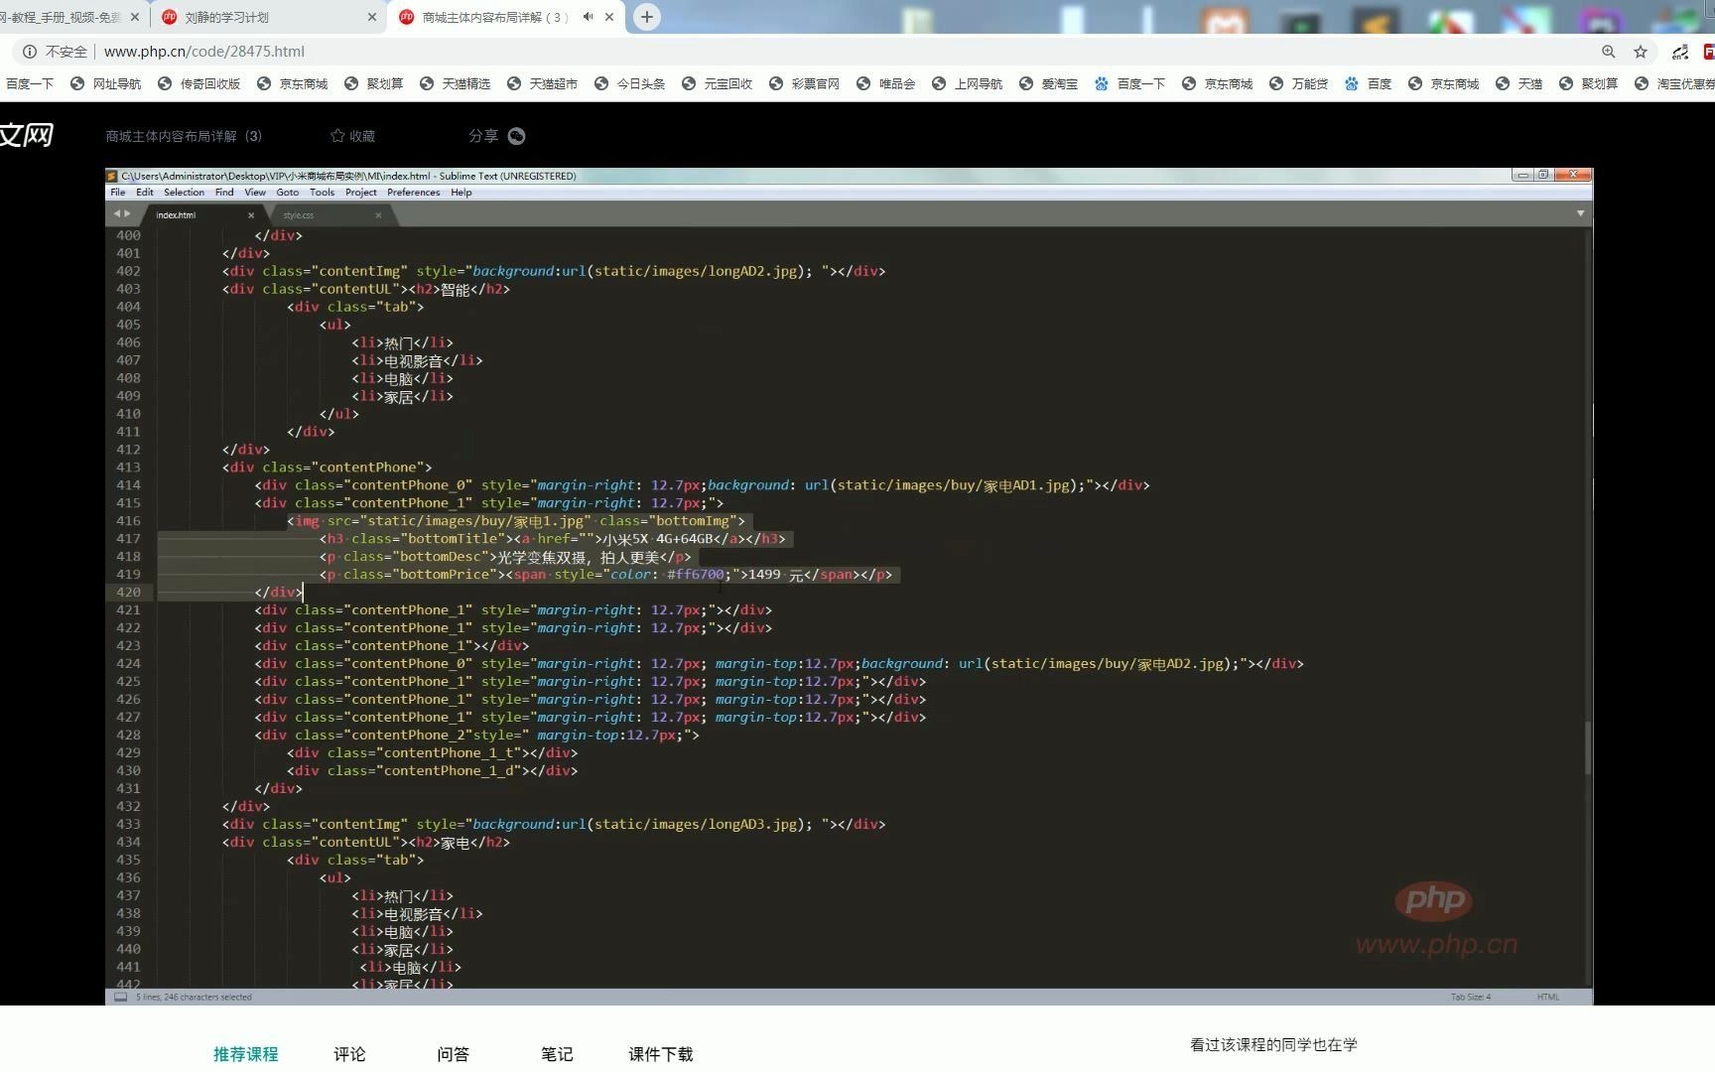Image resolution: width=1715 pixels, height=1072 pixels.
Task: Open the Goto menu in Sublime Text
Action: 288,193
